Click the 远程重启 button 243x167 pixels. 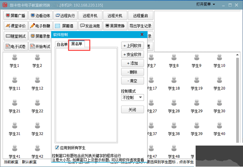tap(141, 15)
